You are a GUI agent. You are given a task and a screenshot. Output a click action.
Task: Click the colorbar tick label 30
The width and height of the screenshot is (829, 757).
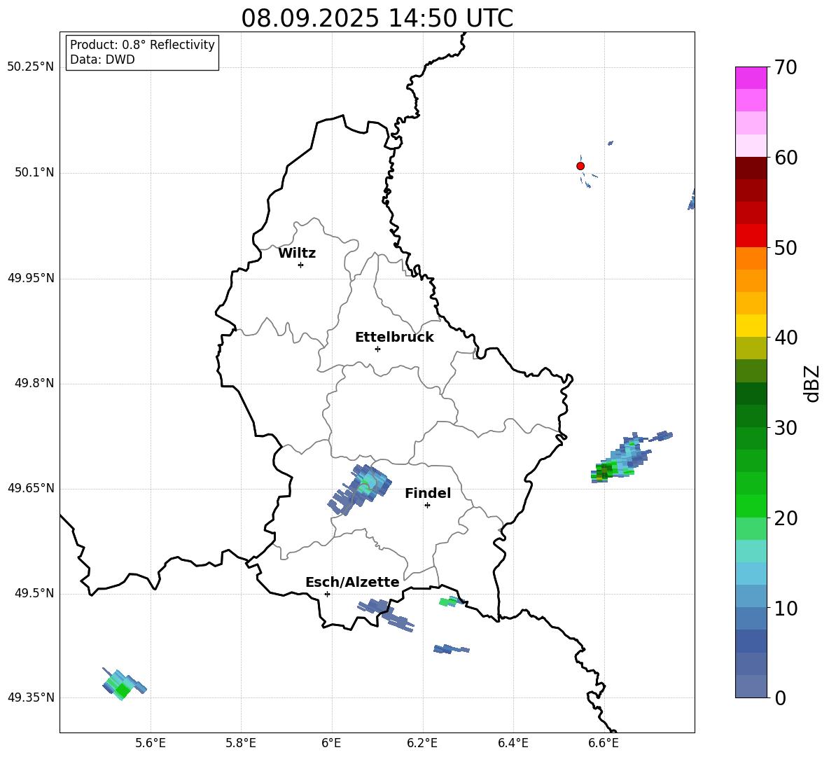click(x=786, y=428)
